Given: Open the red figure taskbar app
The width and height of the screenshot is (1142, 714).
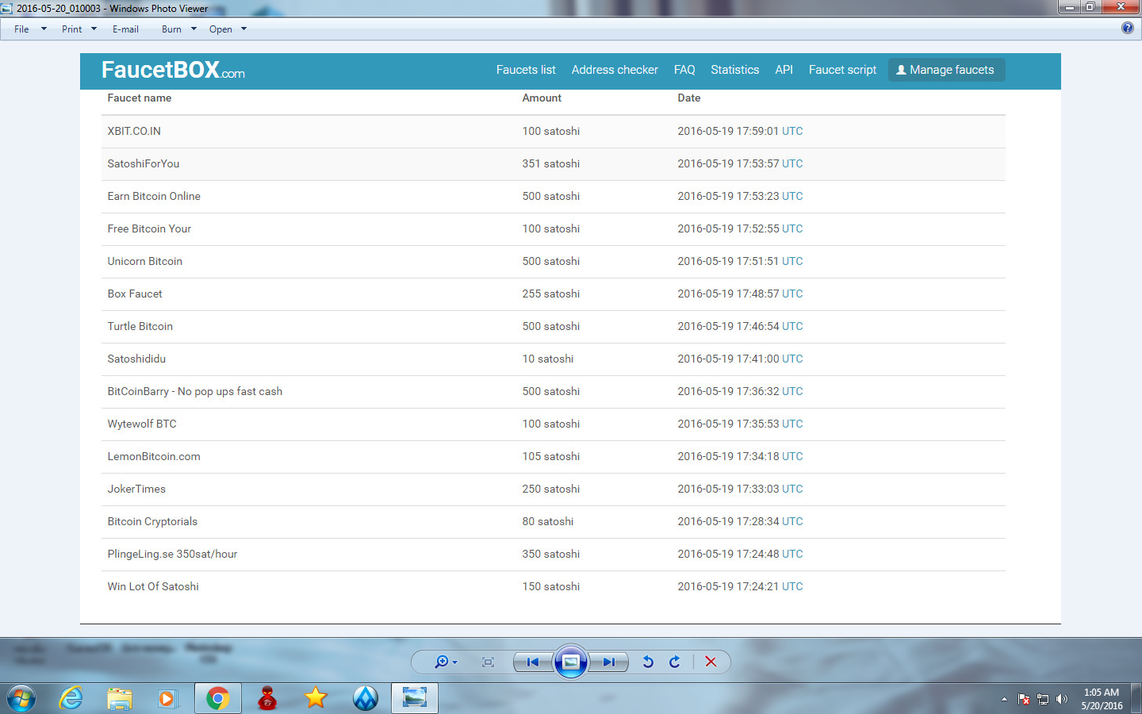Looking at the screenshot, I should point(267,698).
